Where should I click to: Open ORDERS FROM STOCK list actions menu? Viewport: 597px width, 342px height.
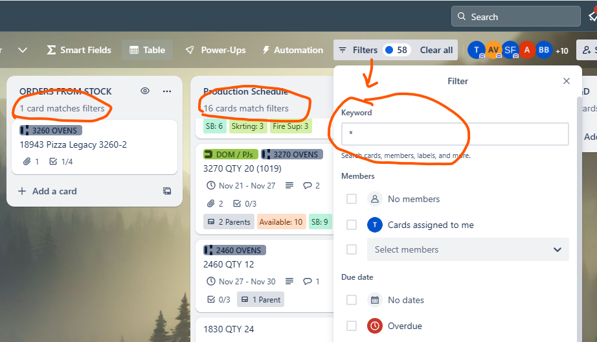pos(167,91)
